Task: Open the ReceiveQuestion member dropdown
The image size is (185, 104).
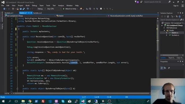Action: tap(133, 16)
